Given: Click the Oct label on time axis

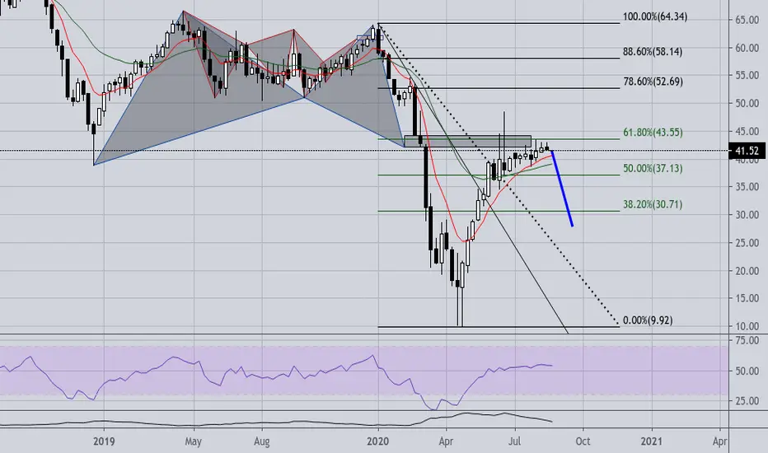Looking at the screenshot, I should [x=583, y=441].
